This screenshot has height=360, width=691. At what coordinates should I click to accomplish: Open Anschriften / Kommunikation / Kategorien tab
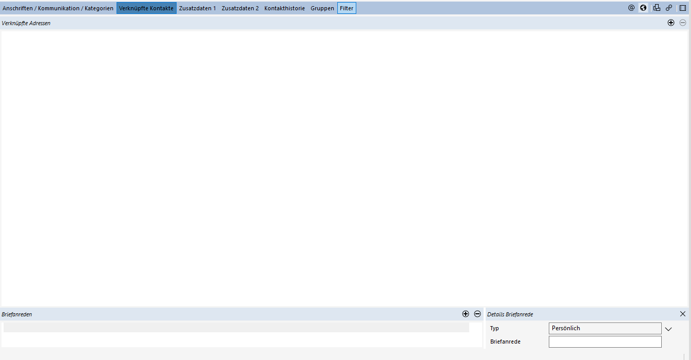[58, 8]
